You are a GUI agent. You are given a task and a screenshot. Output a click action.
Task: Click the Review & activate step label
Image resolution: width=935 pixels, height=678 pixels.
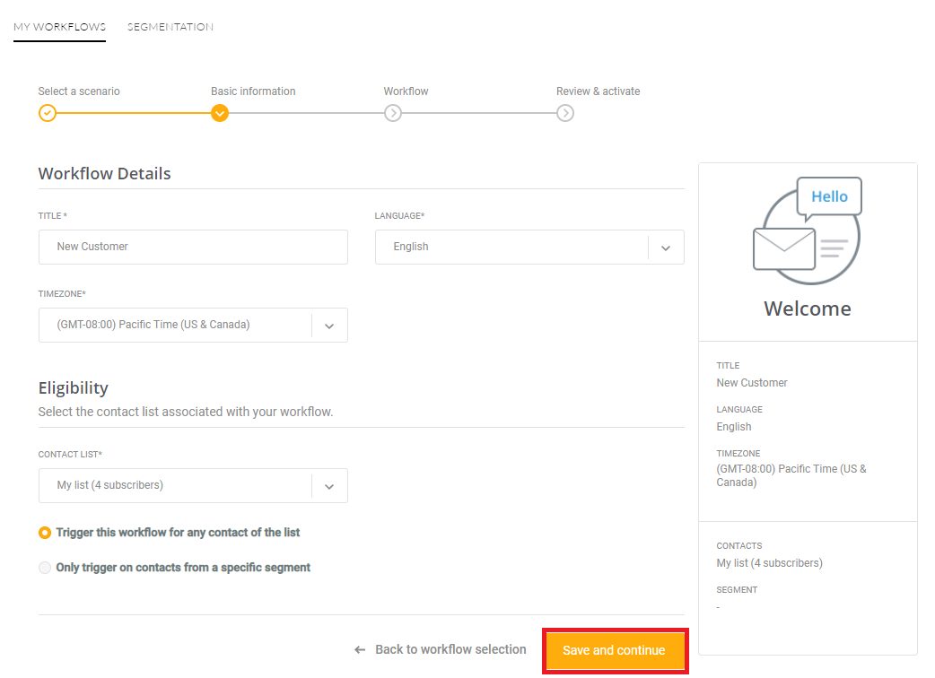599,91
